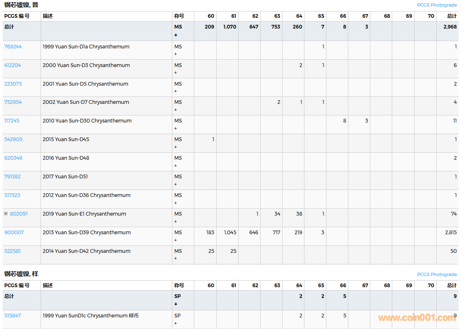Viewport: 461px width, 329px height.
Task: Click the 223075 coin number link
Action: 13,84
